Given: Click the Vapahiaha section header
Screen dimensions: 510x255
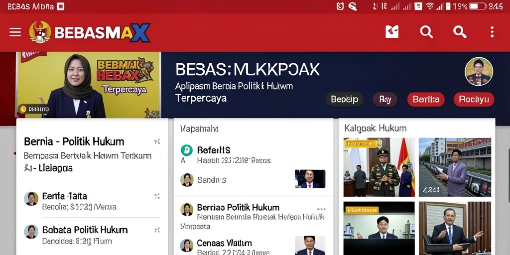Looking at the screenshot, I should point(199,129).
